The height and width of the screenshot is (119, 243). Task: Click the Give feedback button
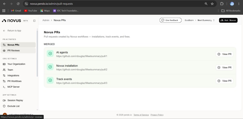point(170,20)
